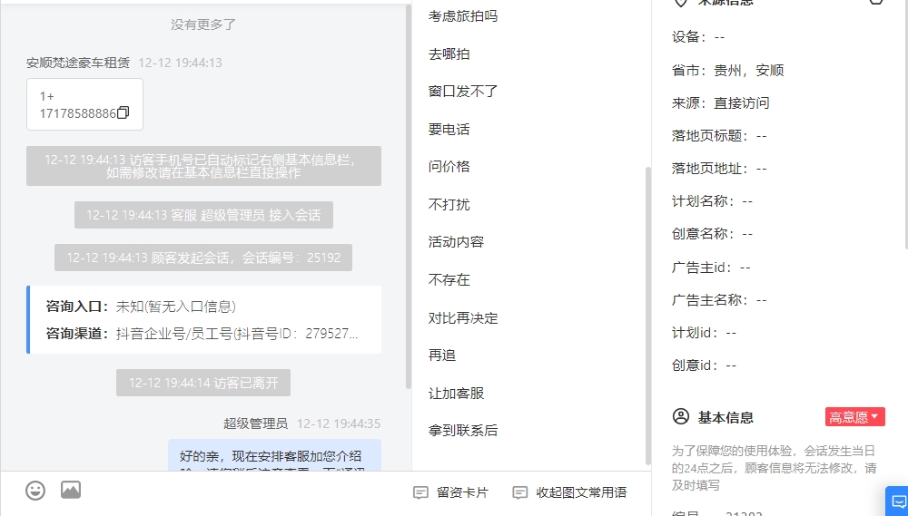Click the 广告主名称 field
The width and height of the screenshot is (908, 516).
[x=719, y=299]
